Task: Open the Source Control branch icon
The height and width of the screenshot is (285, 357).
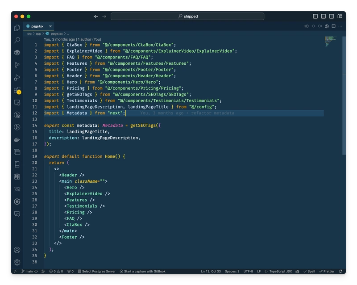Action: pos(17,65)
